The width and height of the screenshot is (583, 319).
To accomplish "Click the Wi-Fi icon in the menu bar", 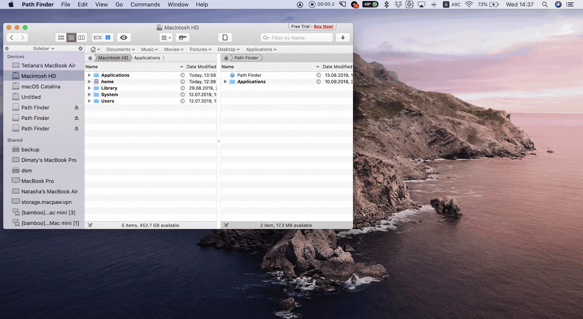I will tap(469, 4).
